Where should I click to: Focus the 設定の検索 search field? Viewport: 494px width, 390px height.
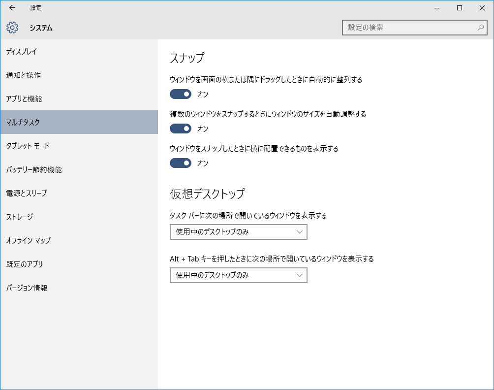[415, 28]
